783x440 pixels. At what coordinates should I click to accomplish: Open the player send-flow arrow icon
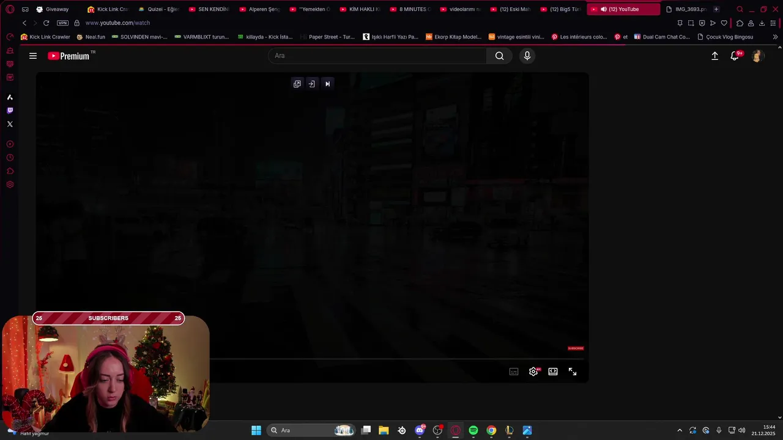pyautogui.click(x=713, y=23)
